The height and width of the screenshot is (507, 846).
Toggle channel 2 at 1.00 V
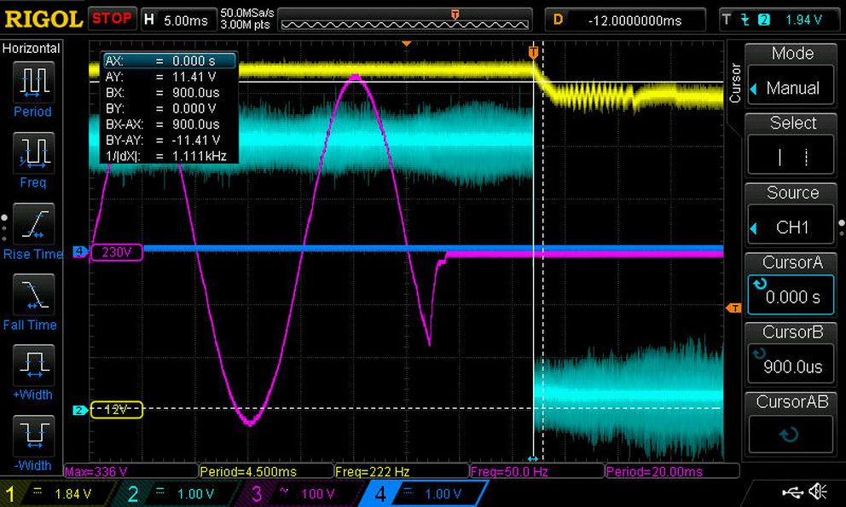pyautogui.click(x=178, y=493)
